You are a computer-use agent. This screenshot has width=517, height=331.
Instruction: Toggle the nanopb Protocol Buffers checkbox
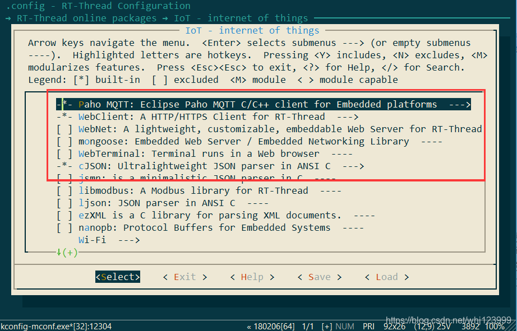[64, 228]
